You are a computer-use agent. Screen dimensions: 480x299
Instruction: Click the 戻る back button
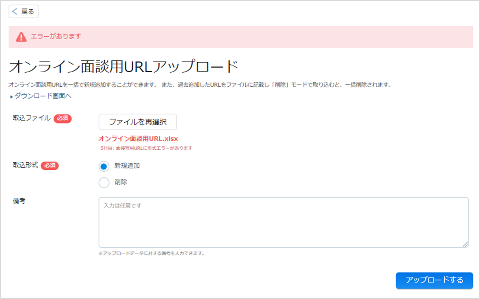23,12
